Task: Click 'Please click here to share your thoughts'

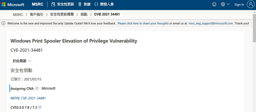Action: (x=143, y=23)
